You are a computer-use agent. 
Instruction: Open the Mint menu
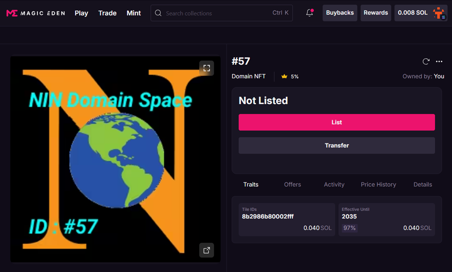pos(133,13)
